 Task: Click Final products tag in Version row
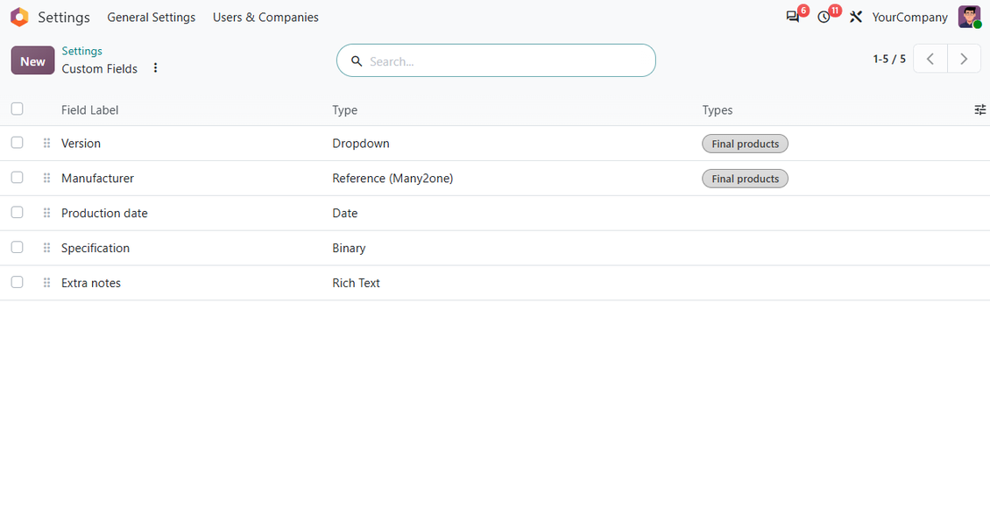point(745,144)
